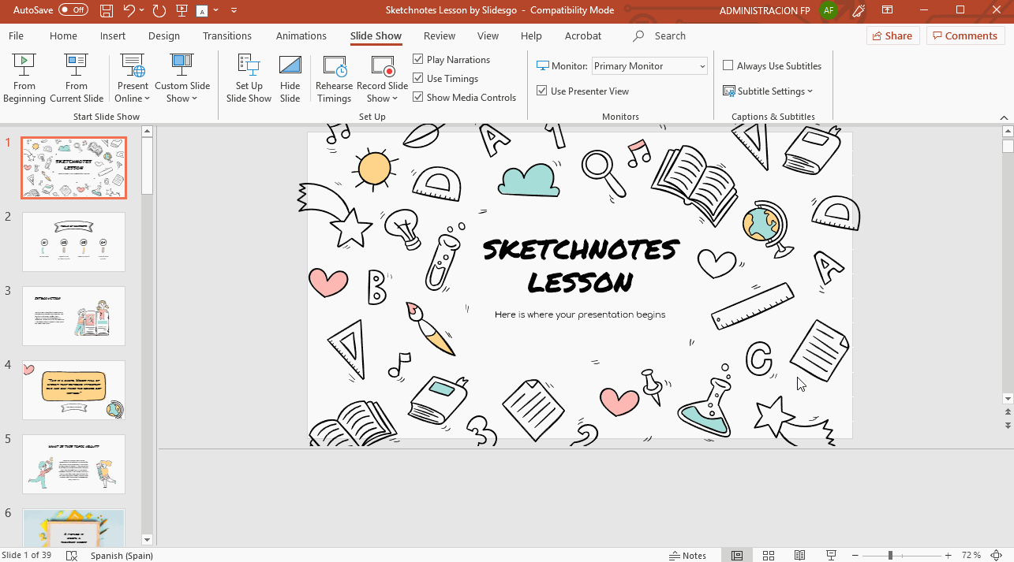Start slideshow From Current Slide
The height and width of the screenshot is (562, 1014).
[77, 78]
